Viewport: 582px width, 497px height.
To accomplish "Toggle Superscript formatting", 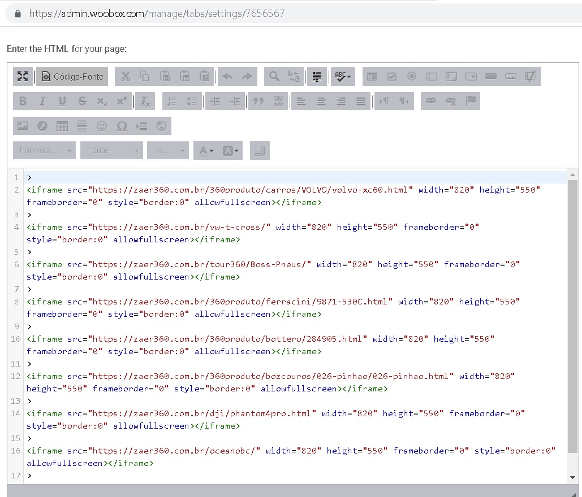I will tap(122, 101).
